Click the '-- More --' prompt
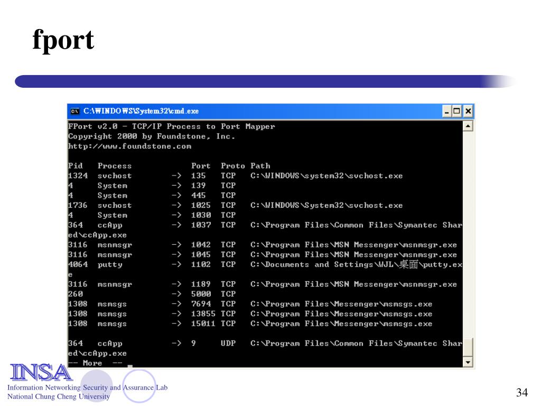 click(95, 363)
